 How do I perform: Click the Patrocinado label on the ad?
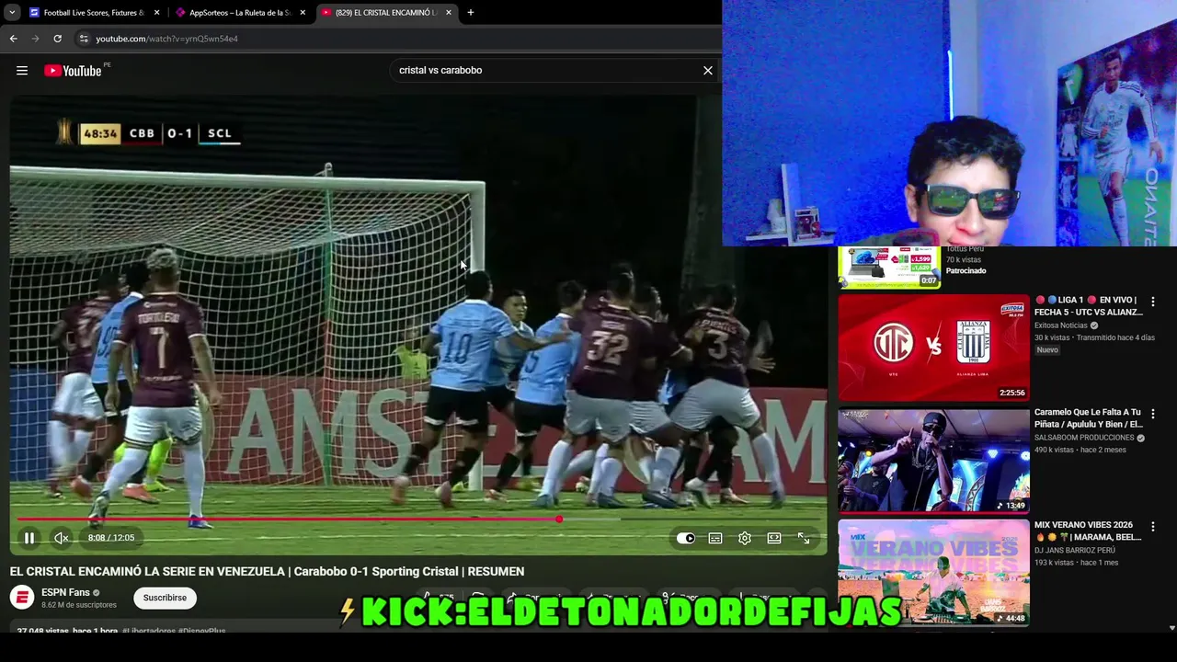[x=966, y=271]
